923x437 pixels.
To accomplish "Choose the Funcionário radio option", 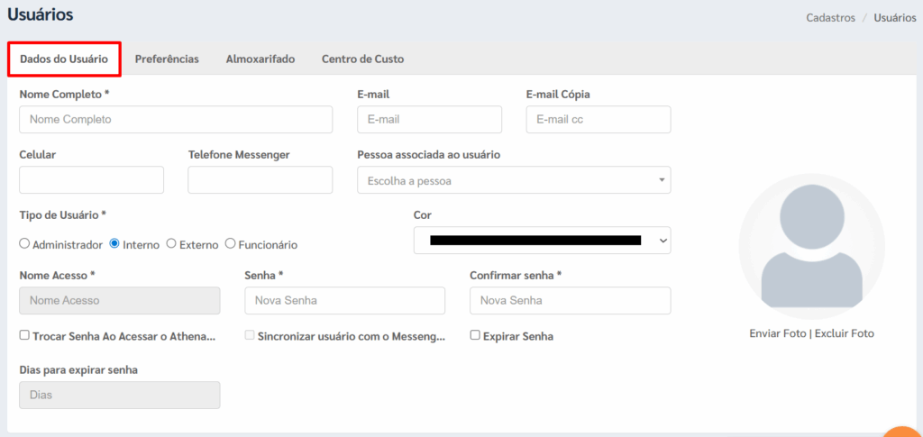I will tap(230, 243).
